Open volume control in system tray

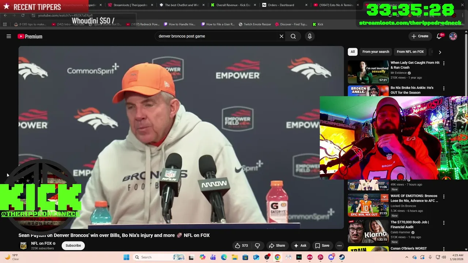(x=445, y=257)
